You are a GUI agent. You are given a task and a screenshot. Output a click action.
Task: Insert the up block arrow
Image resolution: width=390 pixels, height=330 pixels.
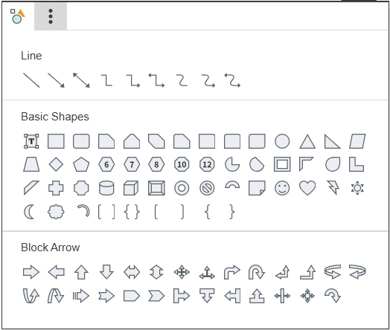point(81,272)
